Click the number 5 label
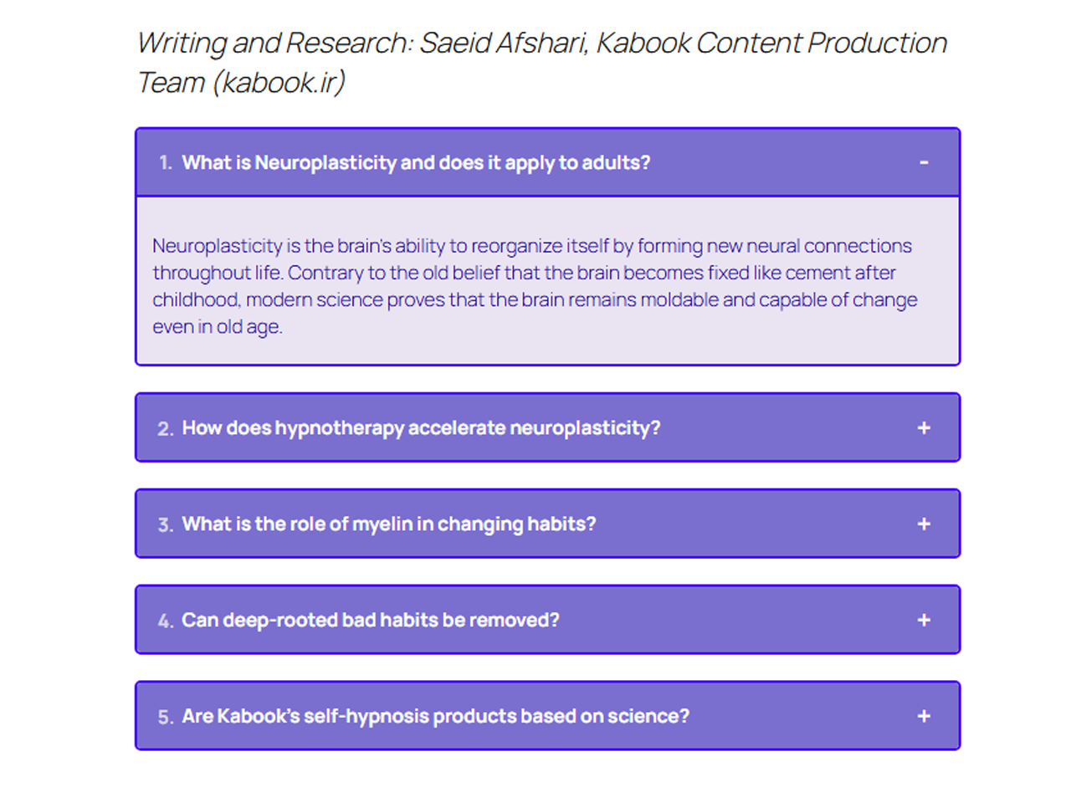This screenshot has width=1071, height=803. click(x=165, y=716)
